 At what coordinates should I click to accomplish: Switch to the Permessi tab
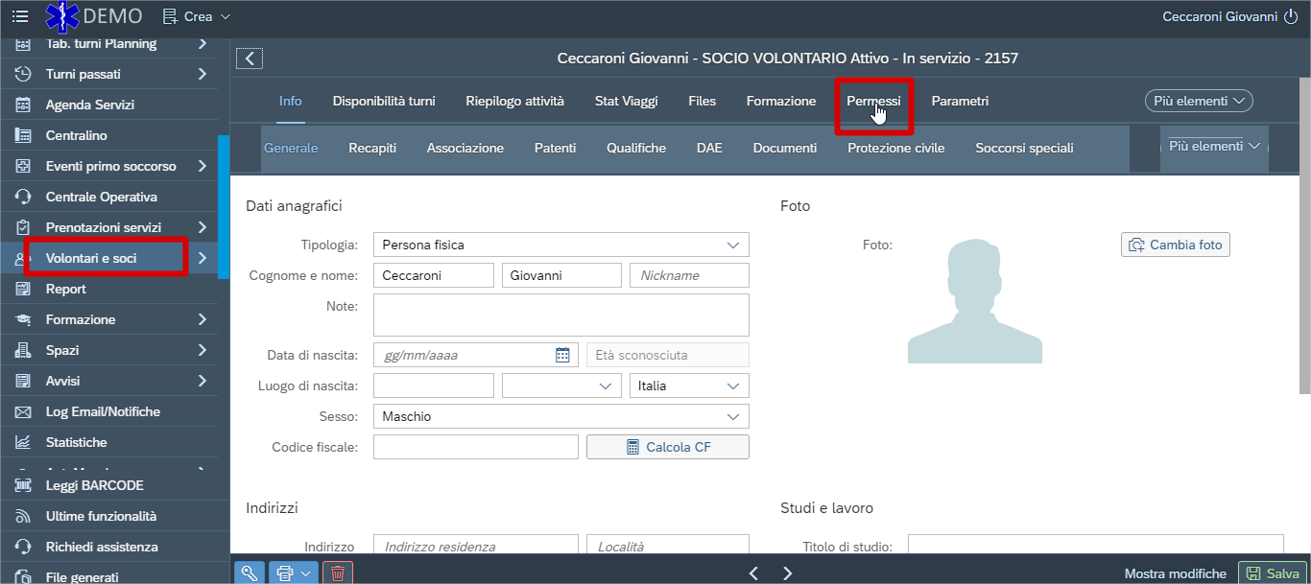873,101
